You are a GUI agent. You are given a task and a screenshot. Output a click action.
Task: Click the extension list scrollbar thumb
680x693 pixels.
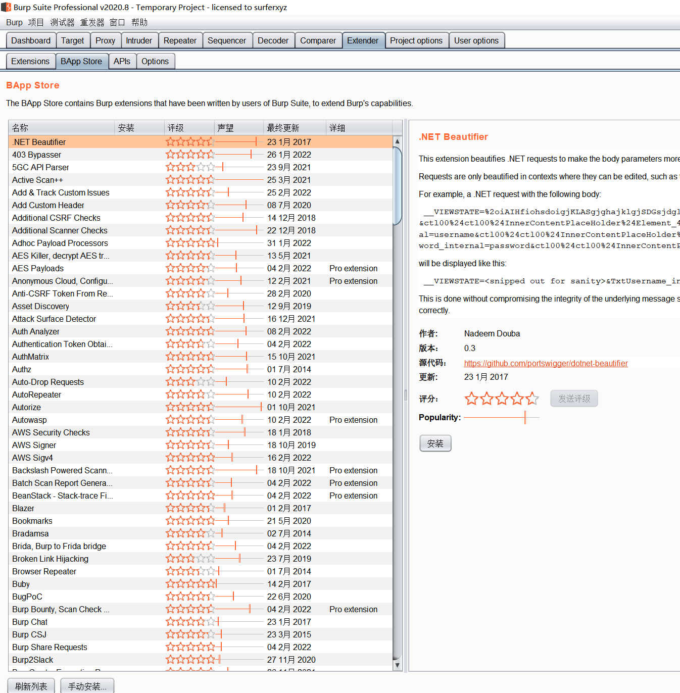[397, 186]
